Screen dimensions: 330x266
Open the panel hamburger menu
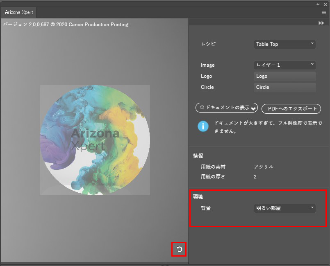(x=324, y=13)
